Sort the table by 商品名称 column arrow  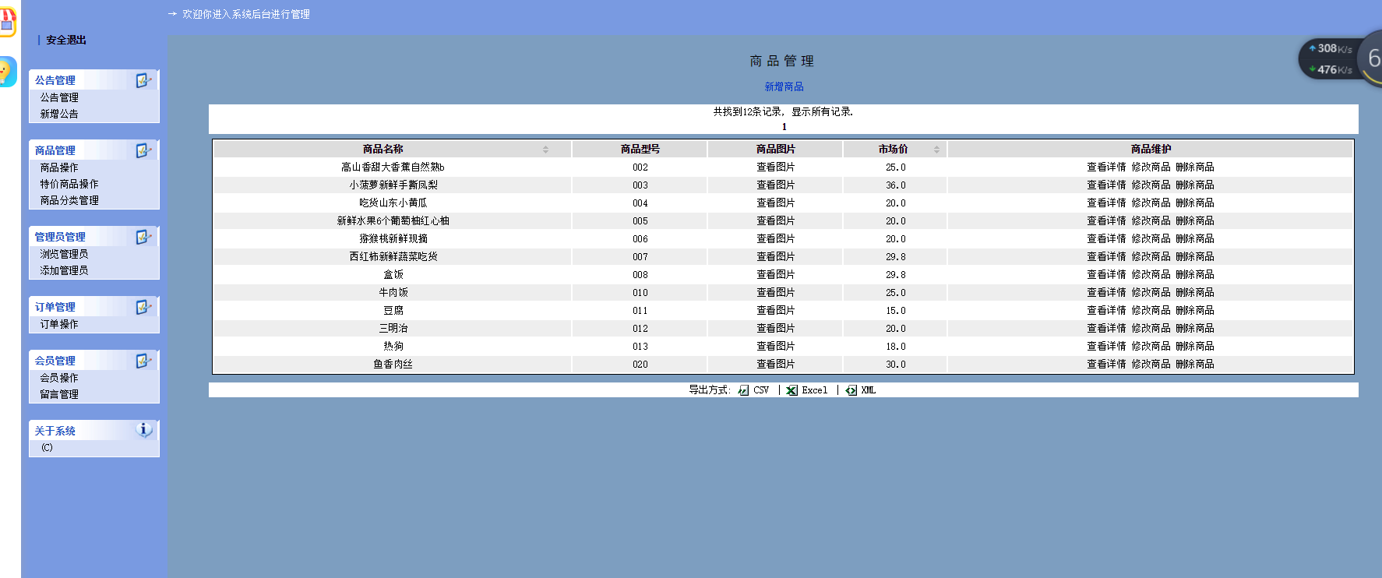(545, 150)
